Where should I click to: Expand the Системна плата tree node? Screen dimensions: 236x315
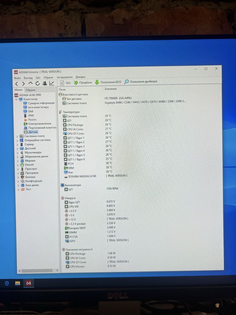(x=17, y=136)
